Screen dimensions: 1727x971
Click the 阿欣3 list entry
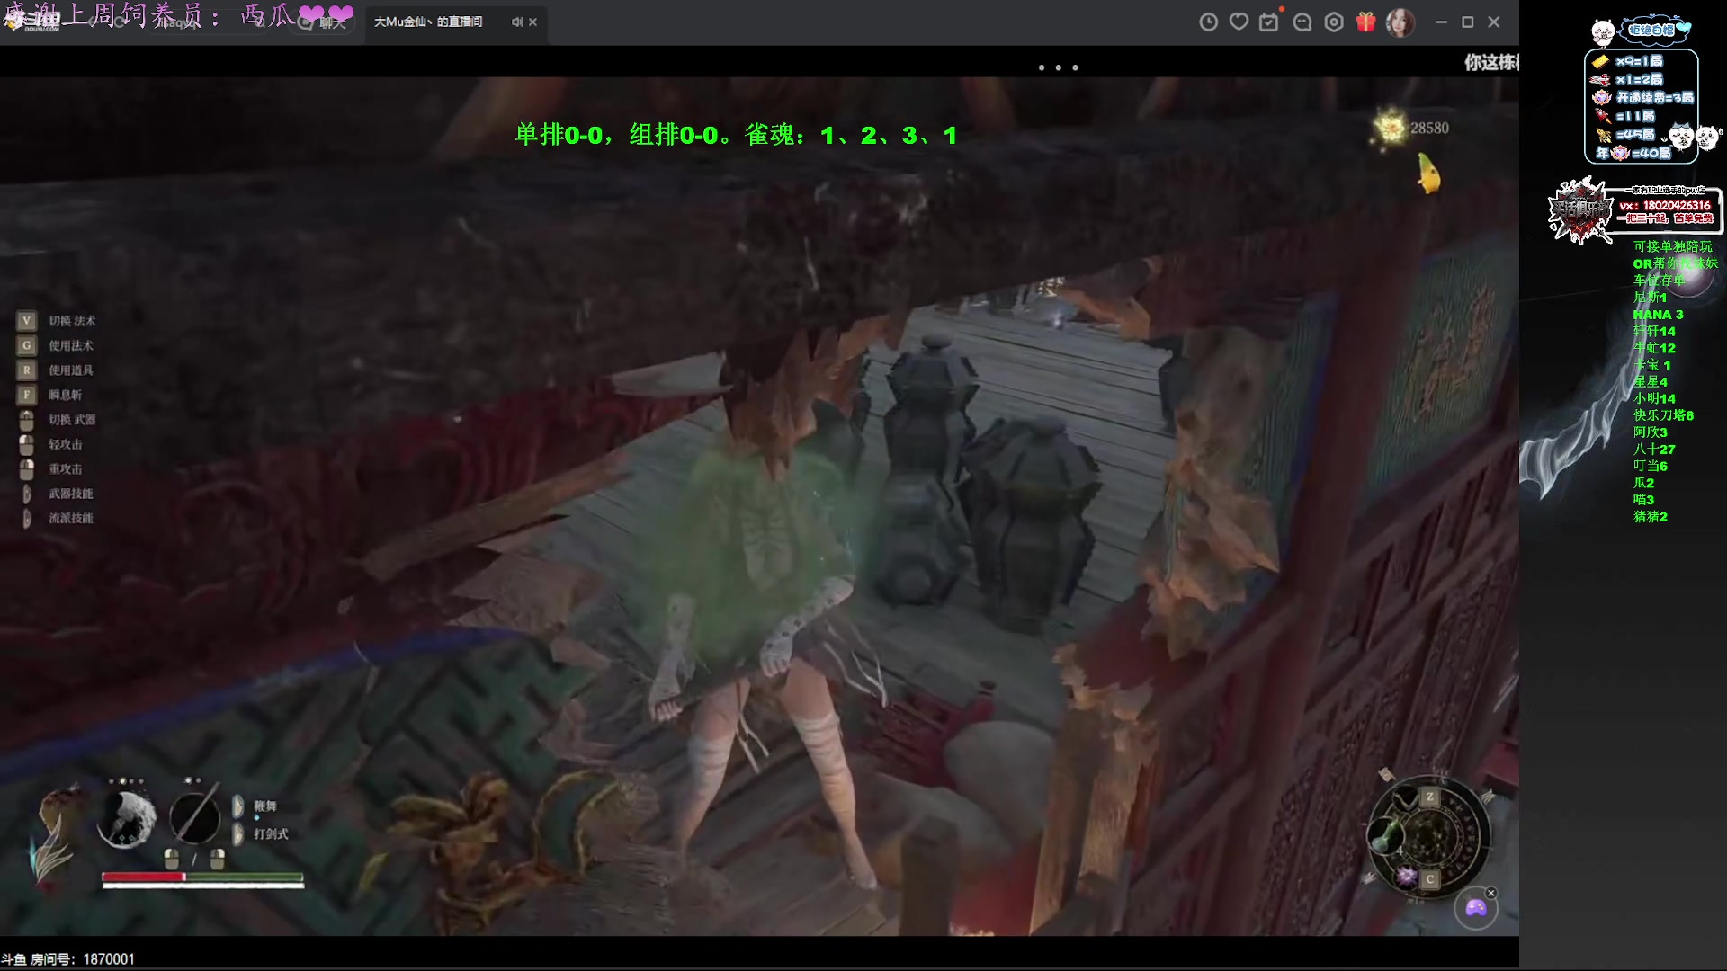click(x=1651, y=432)
